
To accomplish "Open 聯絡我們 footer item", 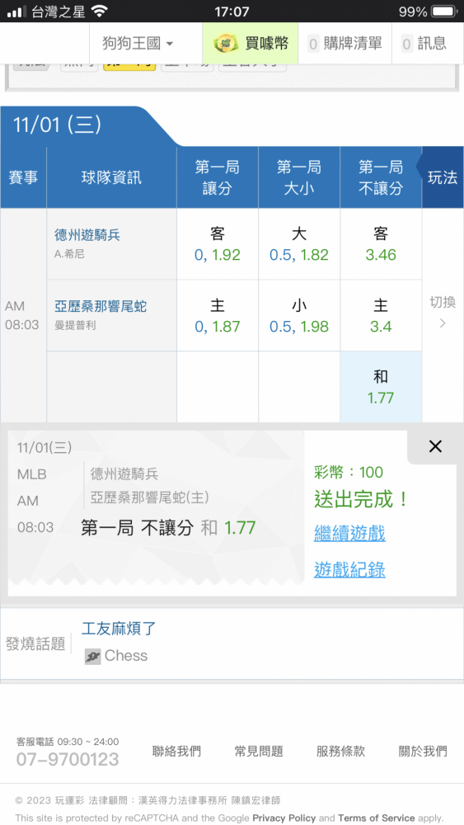I will (x=176, y=752).
